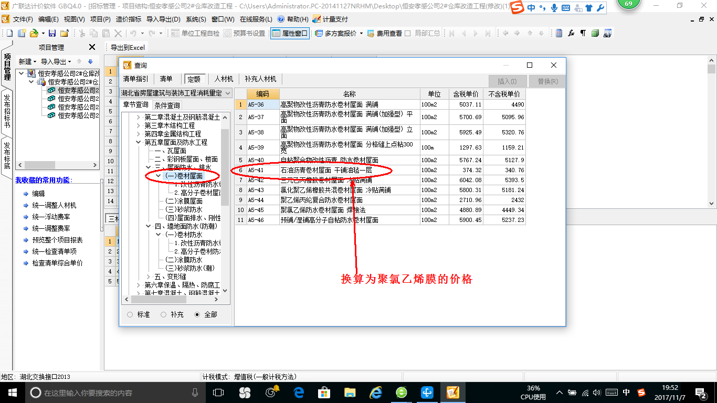
Task: Switch to the 清单 tab
Action: coord(166,79)
